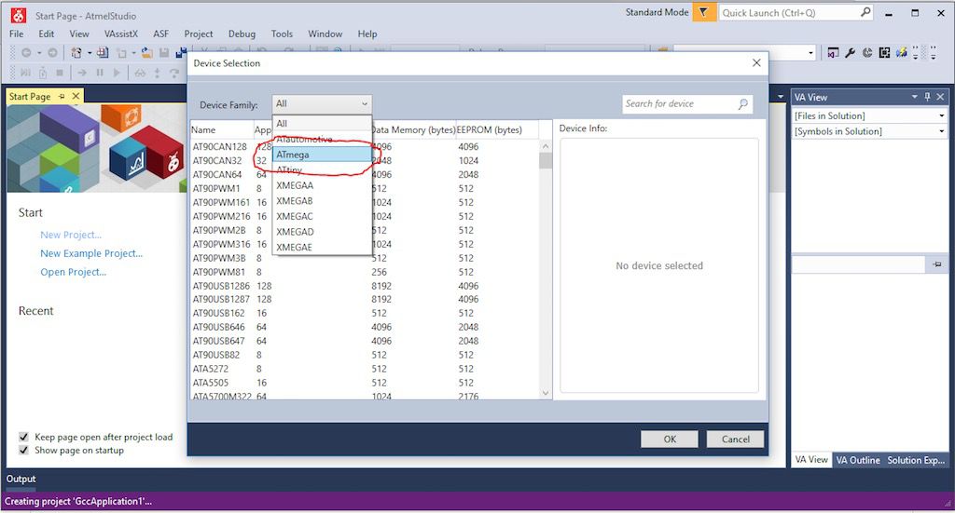This screenshot has width=955, height=513.
Task: Click the Open Project link
Action: (73, 272)
